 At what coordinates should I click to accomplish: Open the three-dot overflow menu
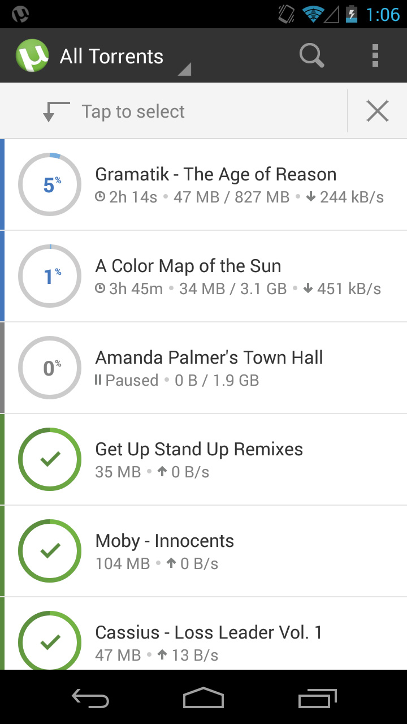[x=375, y=56]
